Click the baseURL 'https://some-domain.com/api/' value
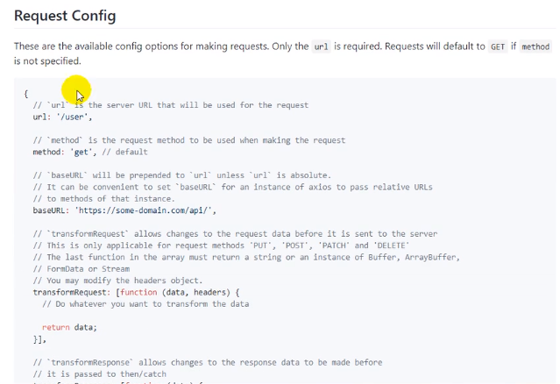The image size is (560, 384). [145, 210]
